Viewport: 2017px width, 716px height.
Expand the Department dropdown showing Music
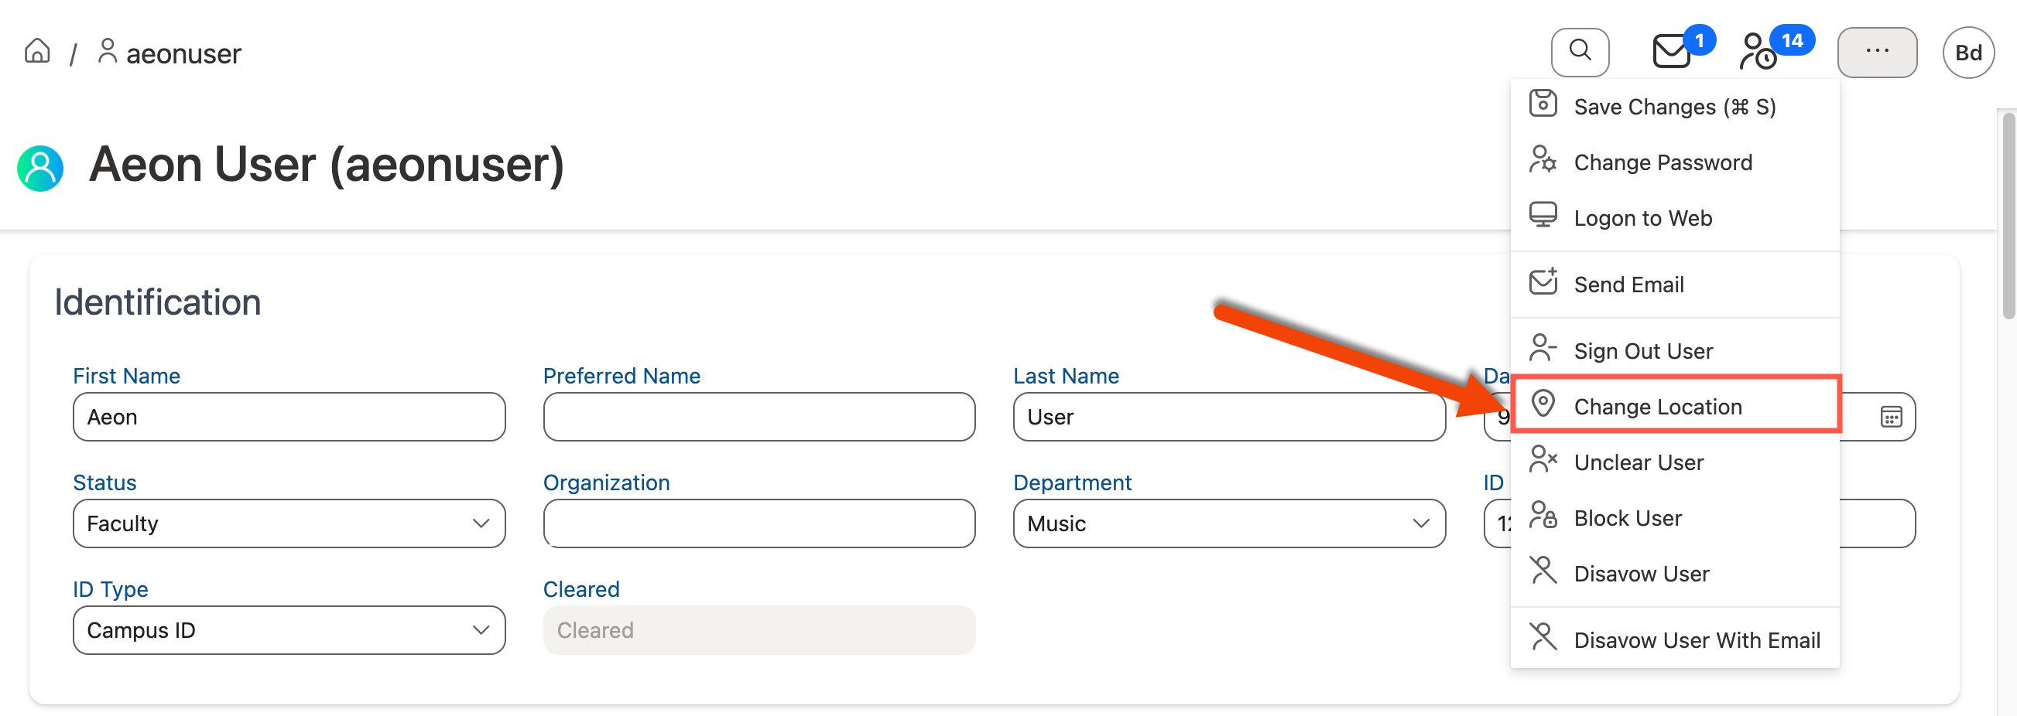[x=1228, y=523]
